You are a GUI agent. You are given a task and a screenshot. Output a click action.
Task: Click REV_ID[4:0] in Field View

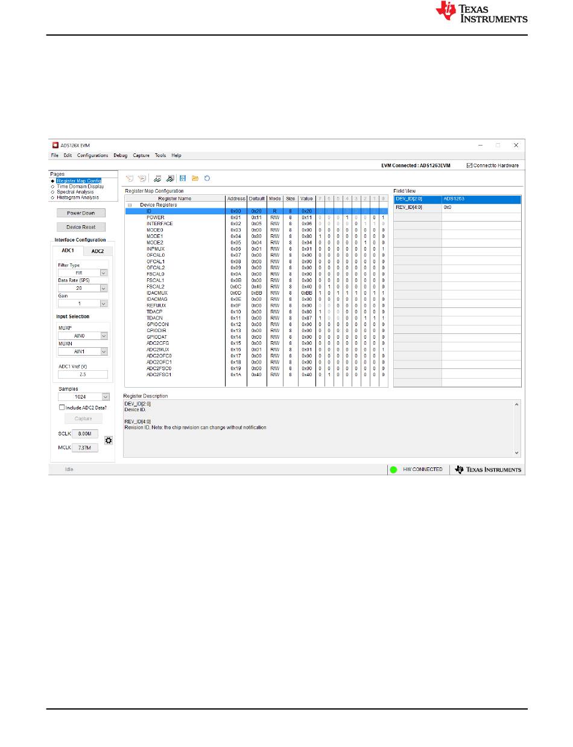[x=417, y=207]
